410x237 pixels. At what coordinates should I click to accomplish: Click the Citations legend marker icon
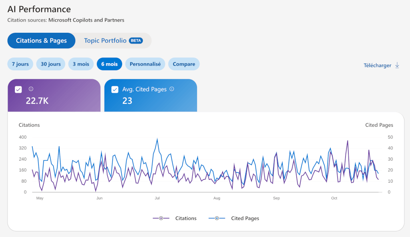[161, 218]
